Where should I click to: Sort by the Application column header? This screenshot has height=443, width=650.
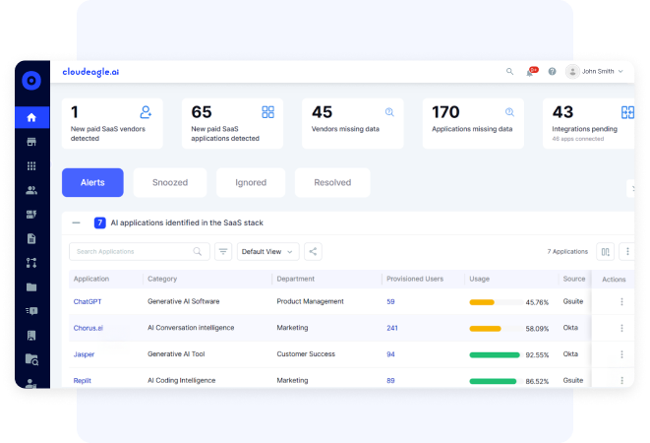(x=91, y=279)
